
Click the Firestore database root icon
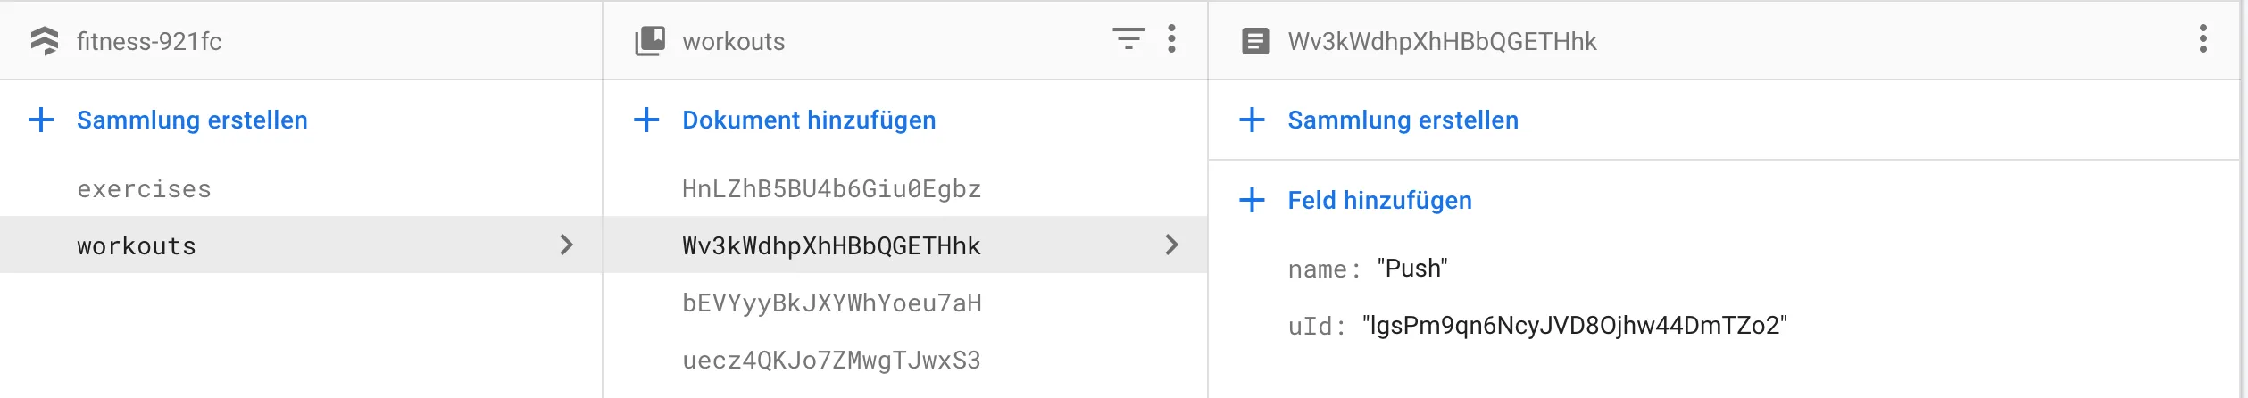coord(45,41)
